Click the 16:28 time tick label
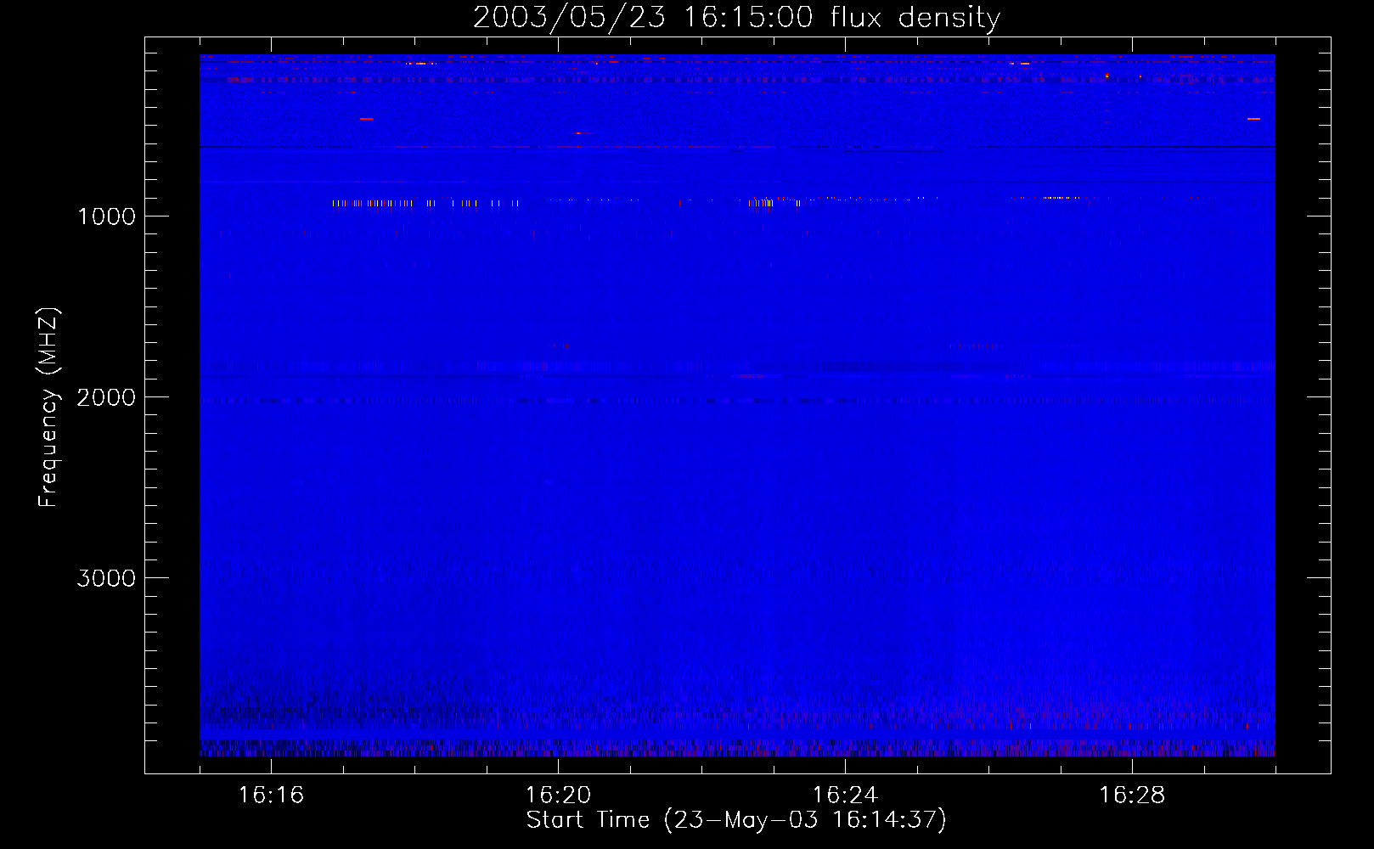The width and height of the screenshot is (1374, 849). (x=1132, y=796)
